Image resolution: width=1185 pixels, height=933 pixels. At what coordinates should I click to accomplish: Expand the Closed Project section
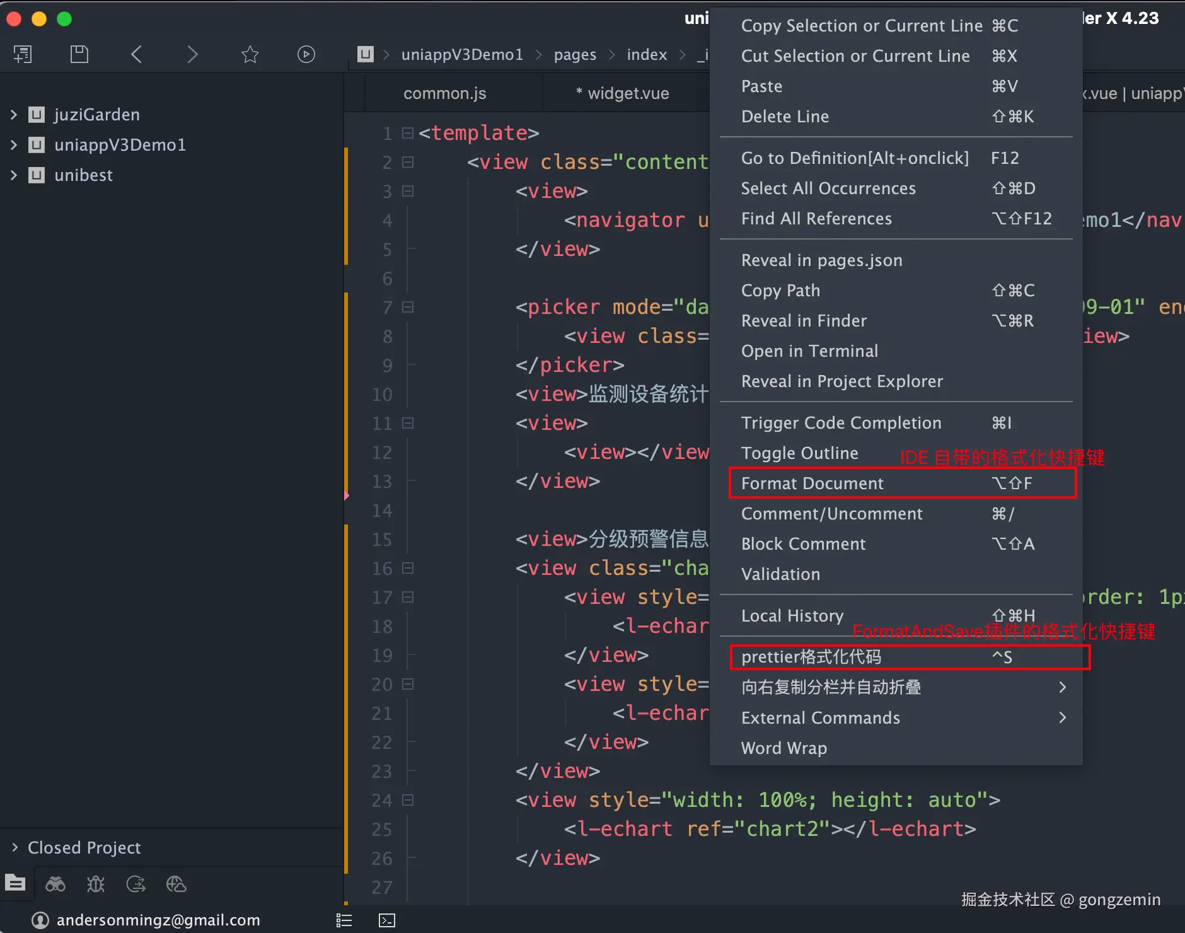(15, 847)
